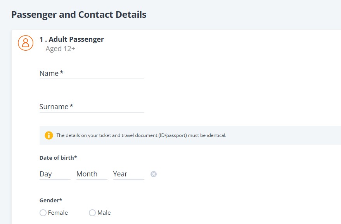
Task: Focus the Name input field
Action: pos(92,74)
